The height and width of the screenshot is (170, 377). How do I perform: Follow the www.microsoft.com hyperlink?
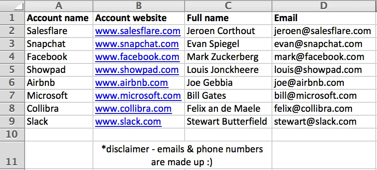[x=138, y=96]
